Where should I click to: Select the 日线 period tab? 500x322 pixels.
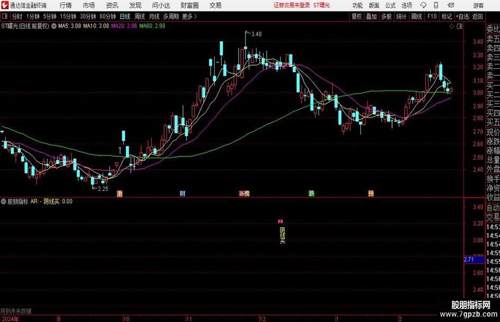coord(125,16)
